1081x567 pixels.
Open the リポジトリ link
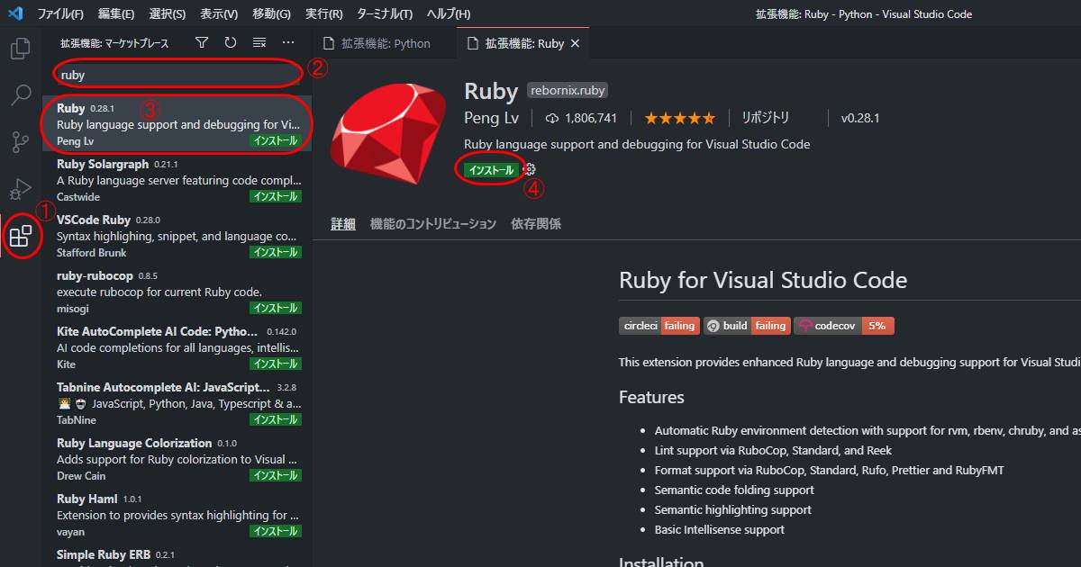tap(766, 118)
